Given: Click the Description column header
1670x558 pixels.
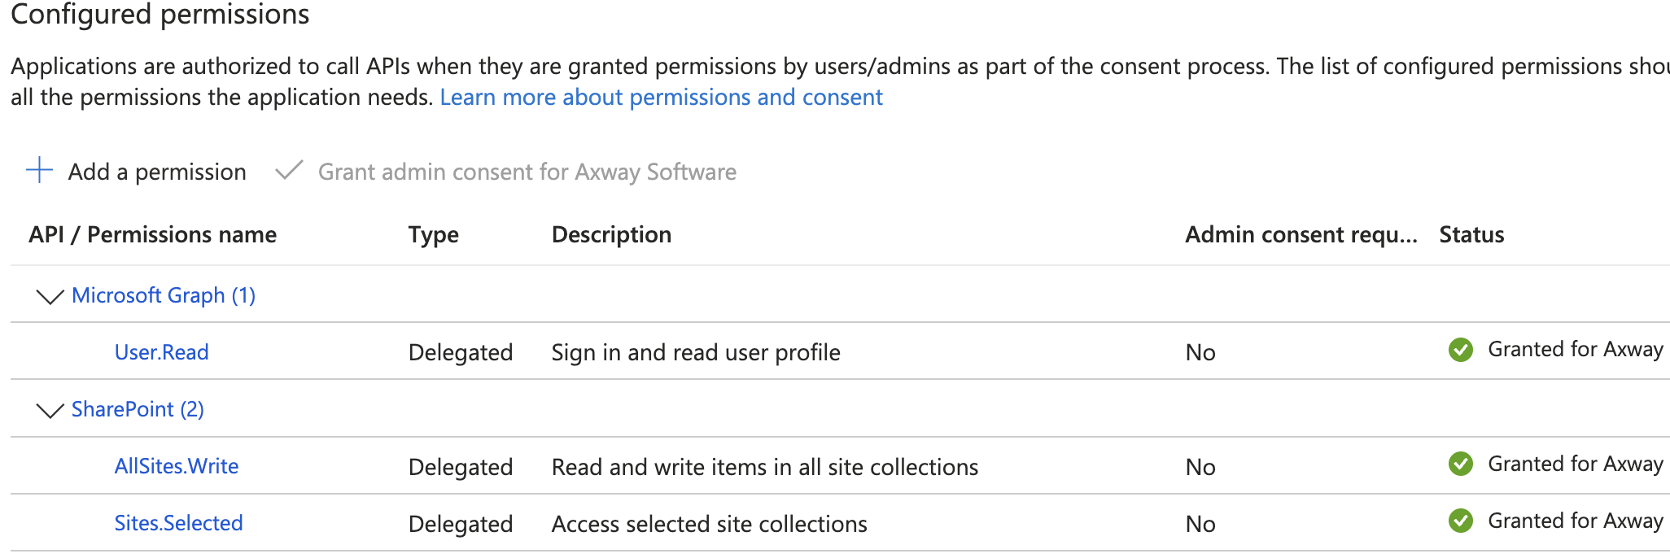Looking at the screenshot, I should [x=611, y=235].
